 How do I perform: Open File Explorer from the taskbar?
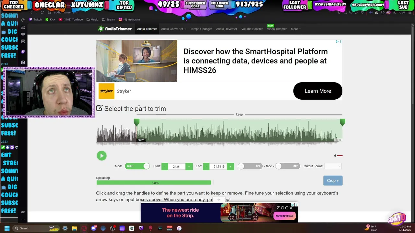(x=75, y=228)
